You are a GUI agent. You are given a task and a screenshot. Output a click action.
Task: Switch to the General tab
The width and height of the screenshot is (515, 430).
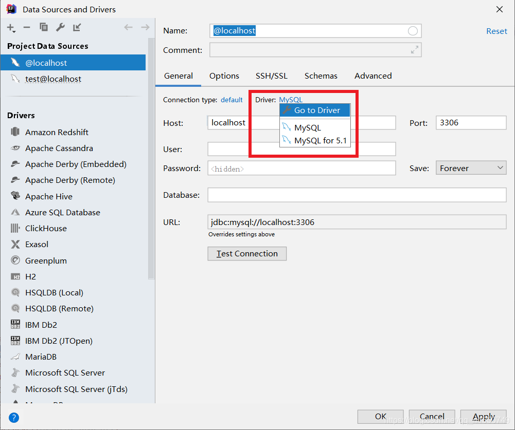tap(179, 76)
